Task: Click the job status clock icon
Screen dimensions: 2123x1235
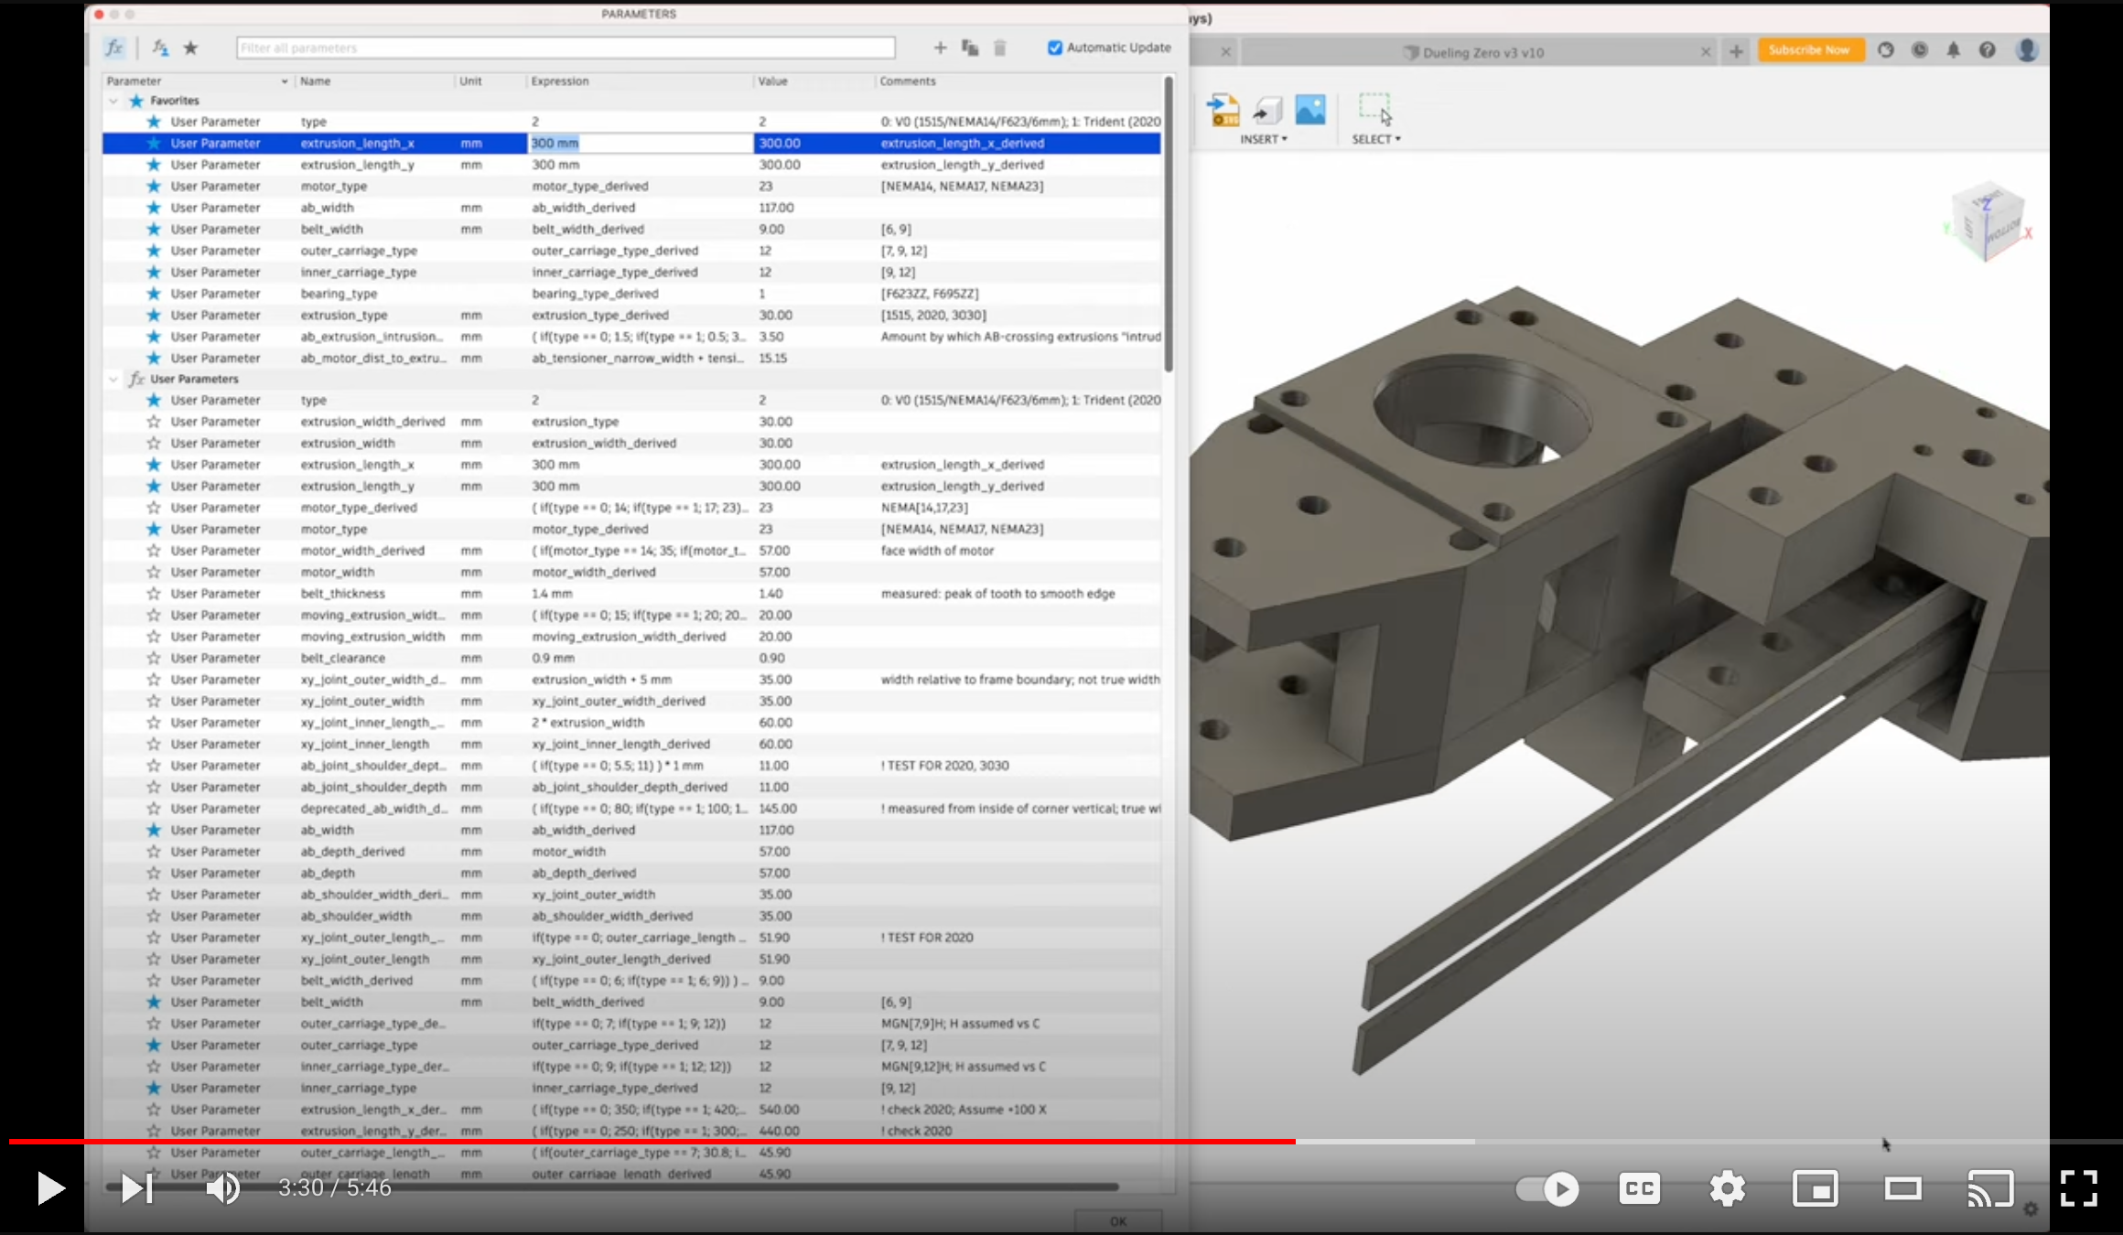Action: (1920, 50)
